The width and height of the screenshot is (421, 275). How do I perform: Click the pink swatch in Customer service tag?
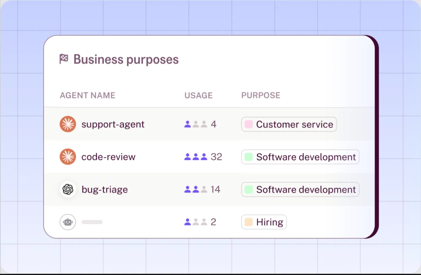point(249,124)
